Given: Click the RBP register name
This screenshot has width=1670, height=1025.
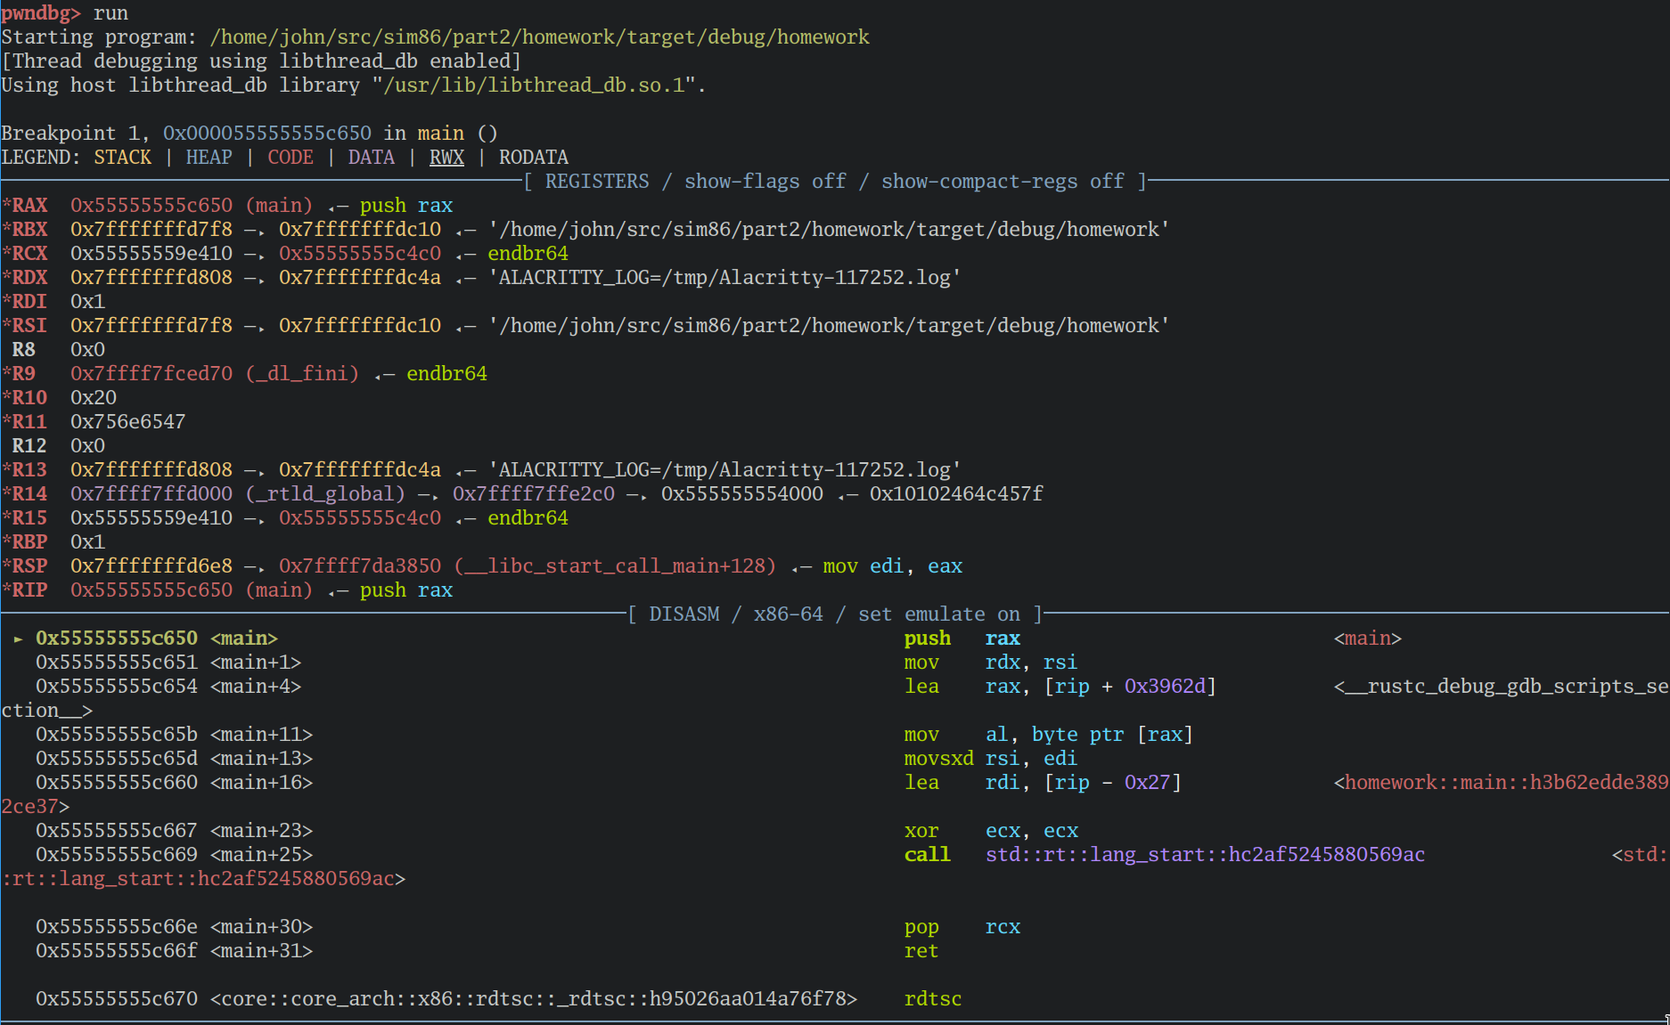Looking at the screenshot, I should coord(29,541).
